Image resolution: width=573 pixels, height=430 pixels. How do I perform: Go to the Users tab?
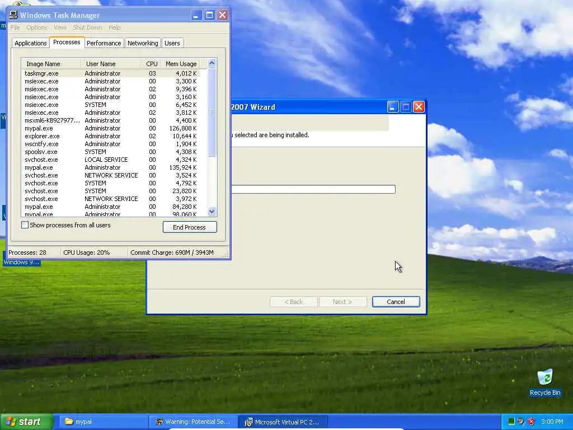pyautogui.click(x=172, y=43)
